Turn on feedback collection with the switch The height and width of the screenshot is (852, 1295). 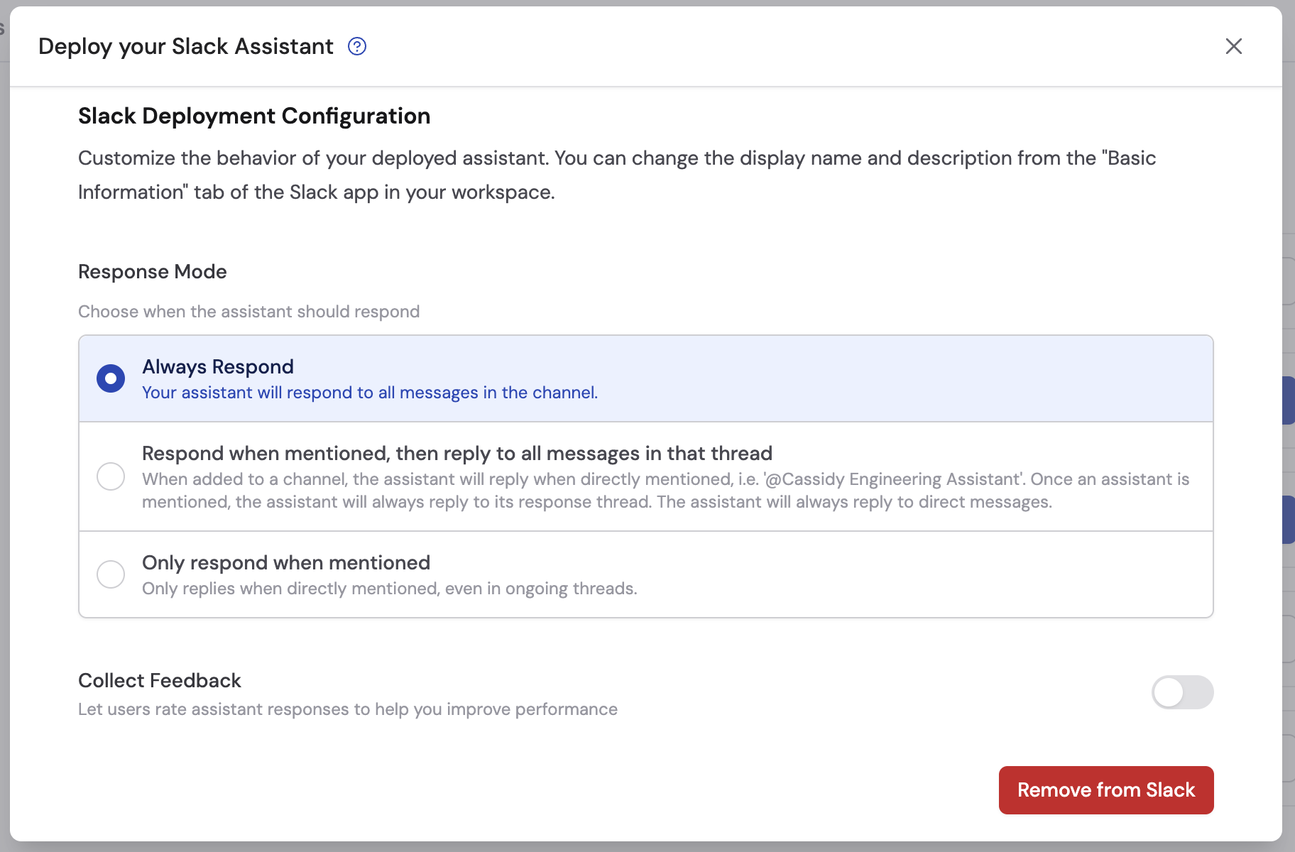[1182, 693]
